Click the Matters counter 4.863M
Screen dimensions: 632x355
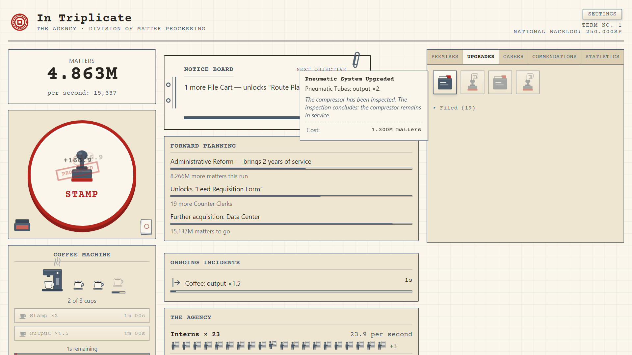tap(82, 73)
